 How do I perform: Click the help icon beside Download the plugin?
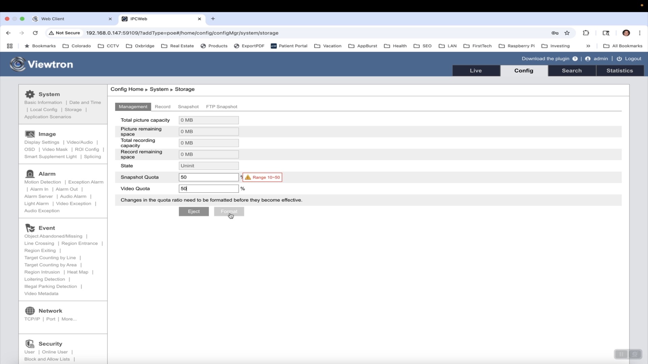[x=575, y=59]
